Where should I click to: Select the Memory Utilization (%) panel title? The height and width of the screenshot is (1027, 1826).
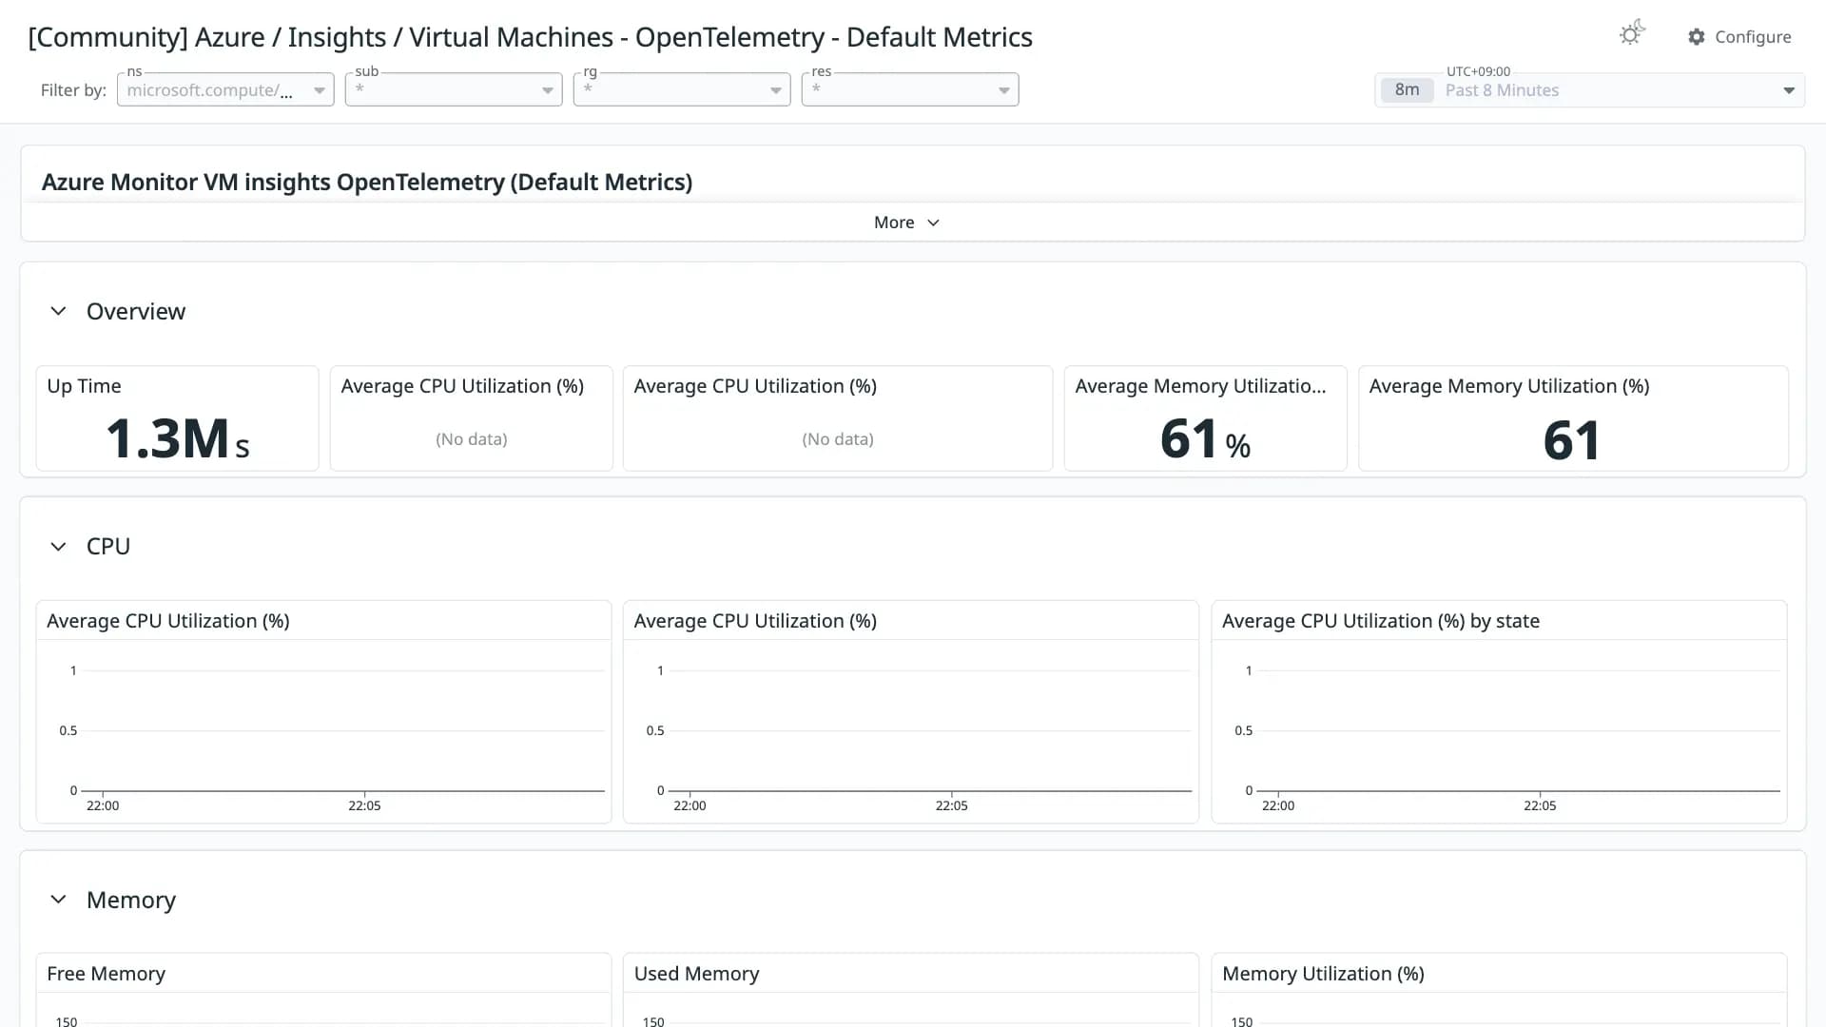tap(1323, 974)
